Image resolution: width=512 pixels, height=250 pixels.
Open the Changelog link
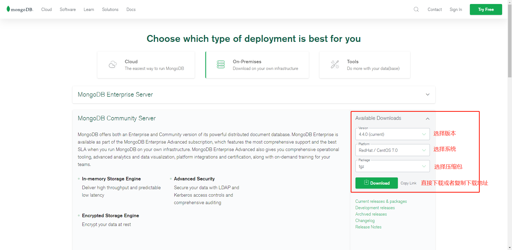click(x=365, y=220)
